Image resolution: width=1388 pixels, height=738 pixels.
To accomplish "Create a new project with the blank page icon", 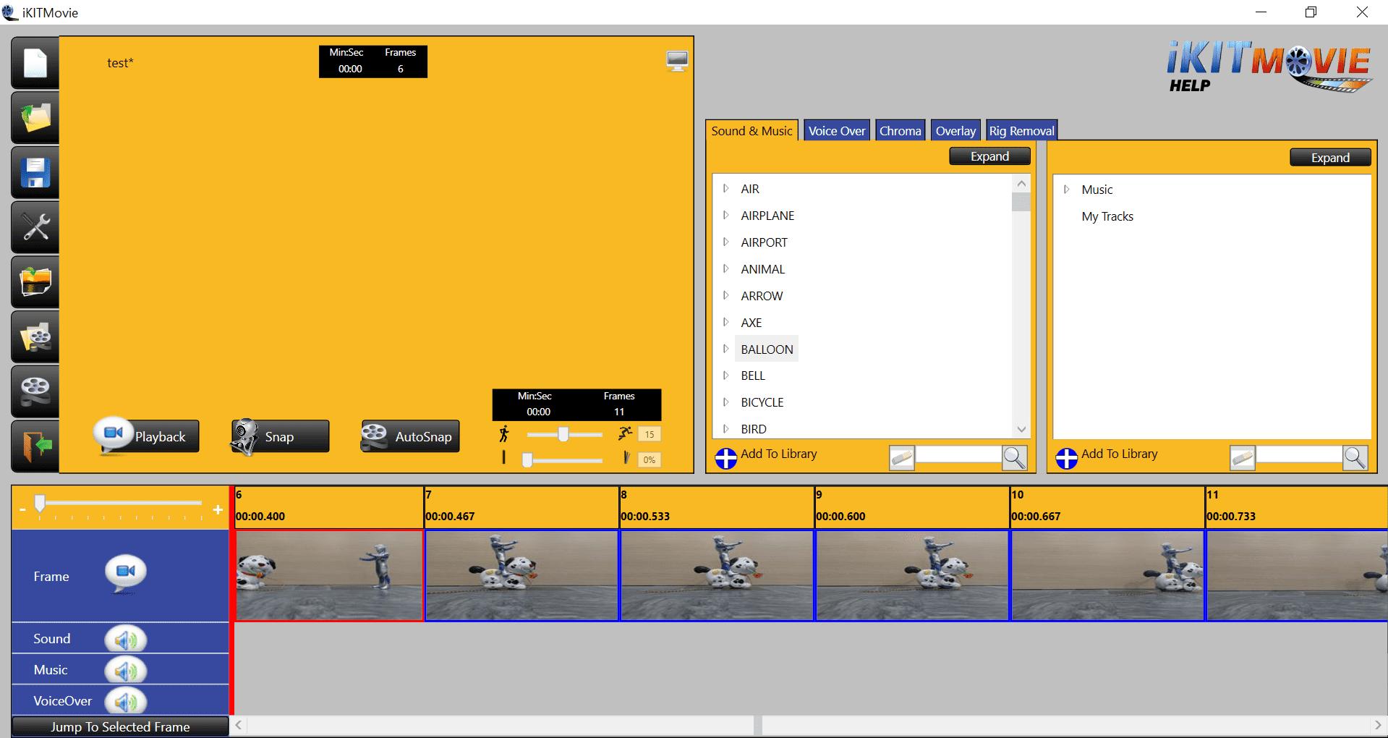I will tap(35, 64).
